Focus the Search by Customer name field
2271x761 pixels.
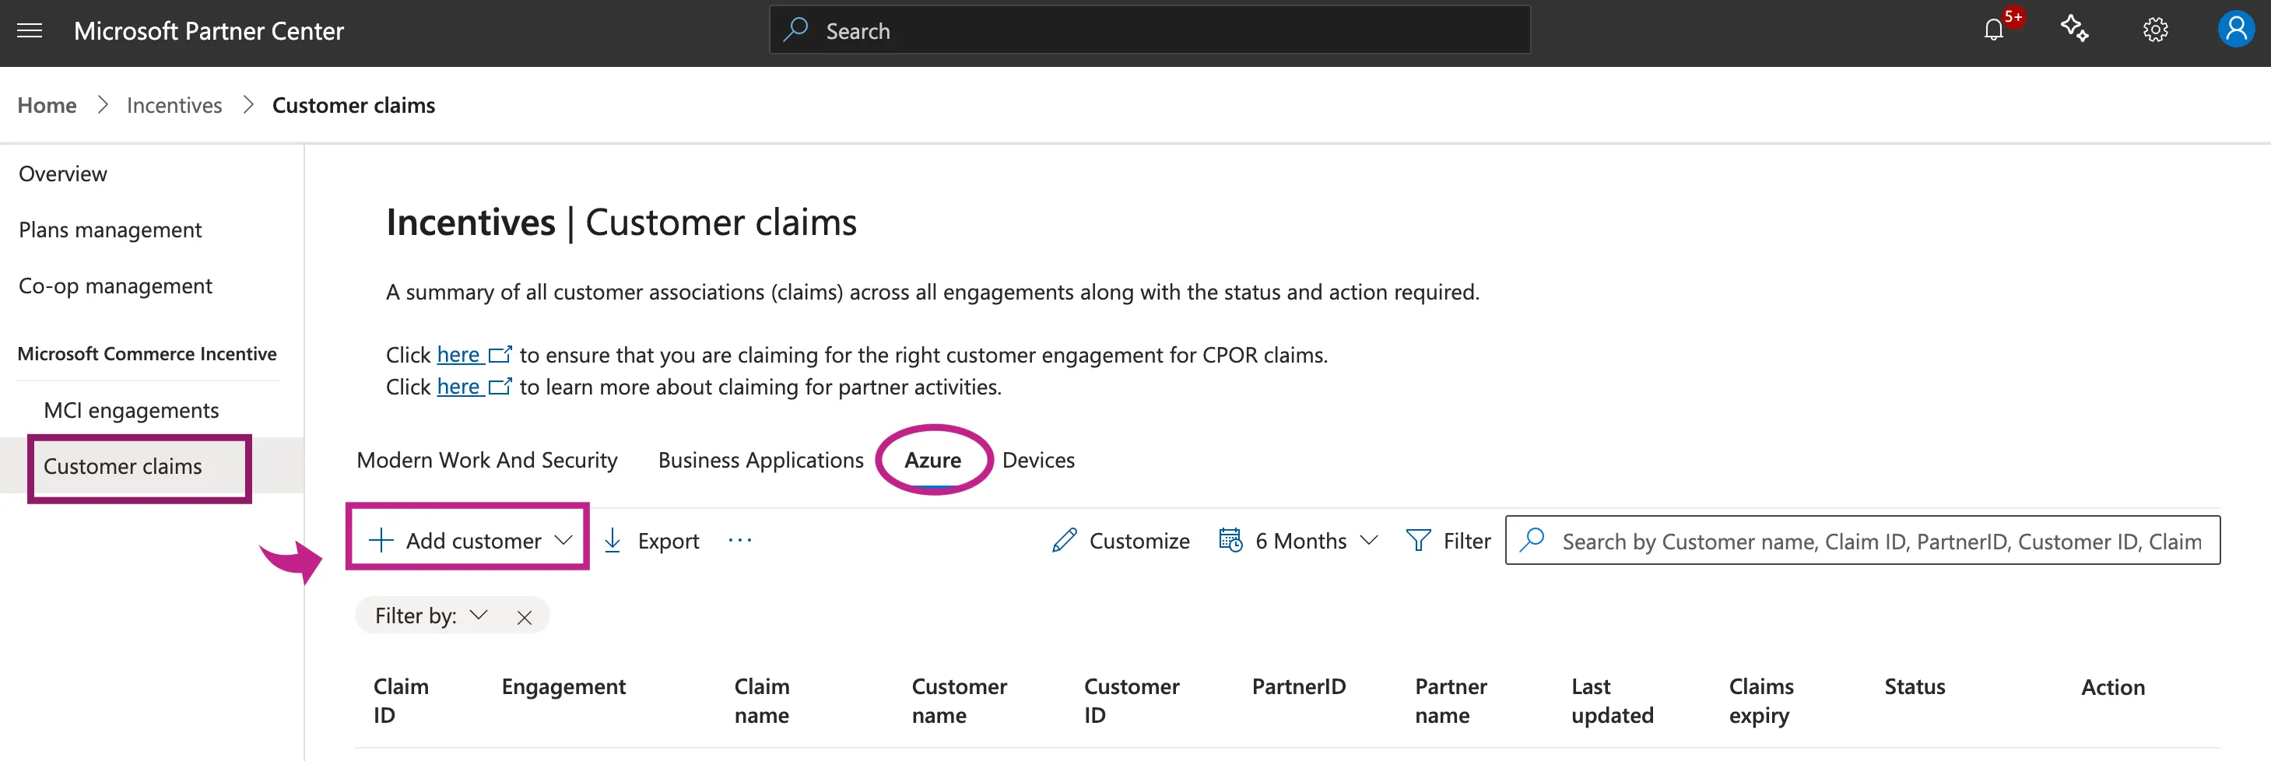point(1862,540)
